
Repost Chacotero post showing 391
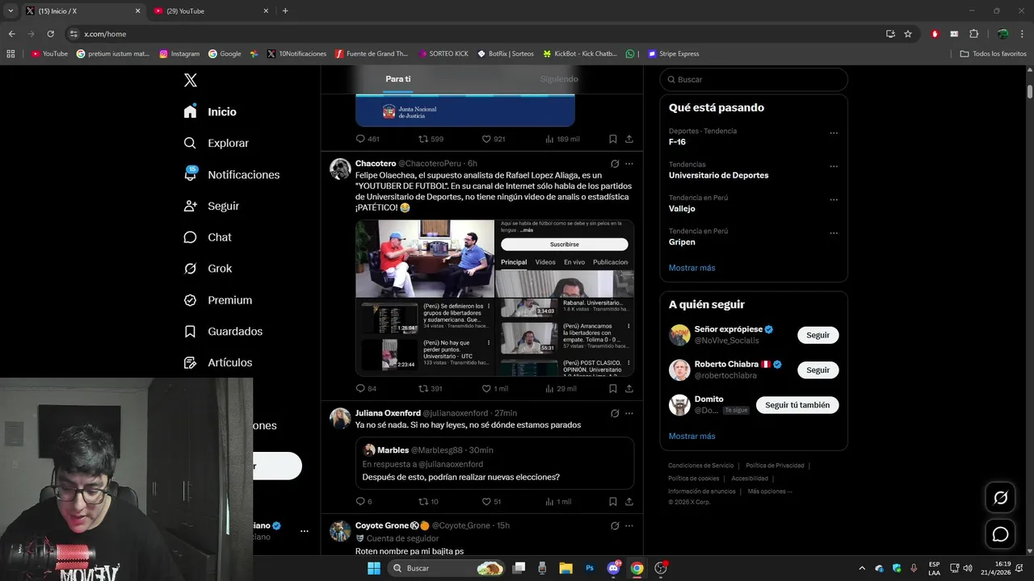[430, 388]
